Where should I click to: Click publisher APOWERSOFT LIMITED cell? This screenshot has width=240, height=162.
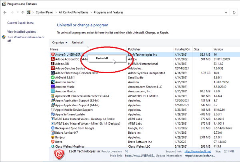[143, 96]
